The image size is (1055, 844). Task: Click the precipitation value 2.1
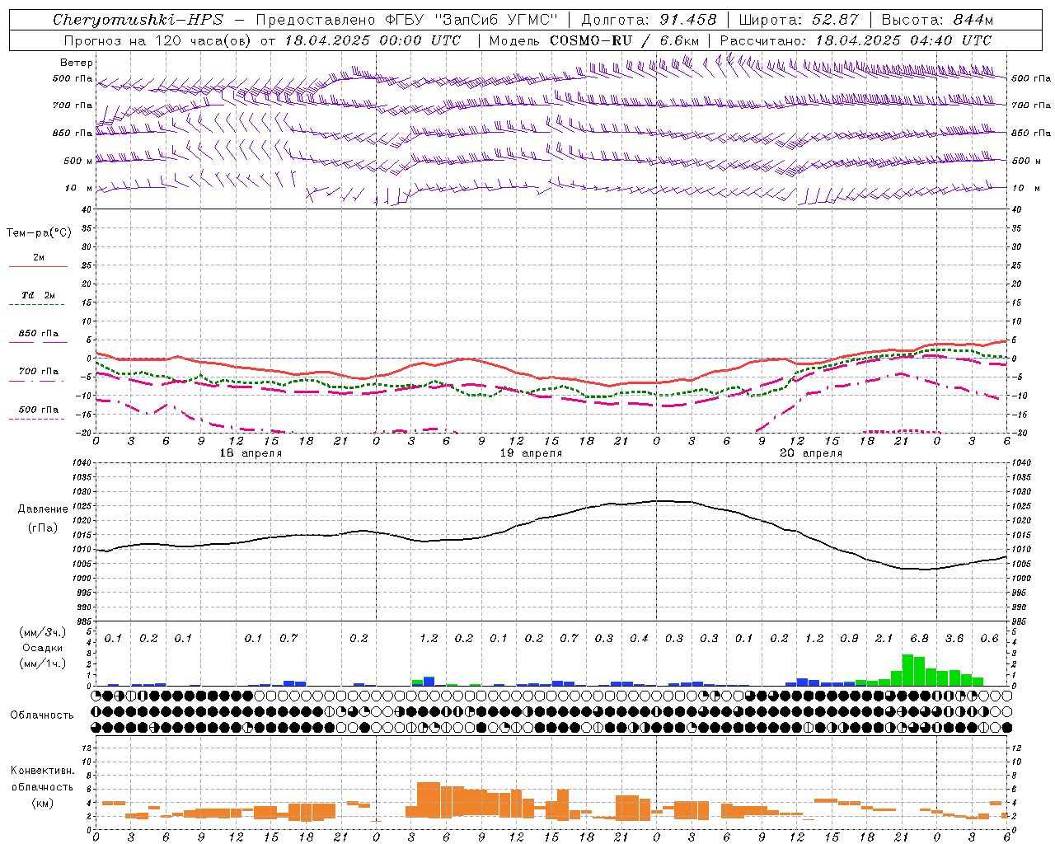884,638
